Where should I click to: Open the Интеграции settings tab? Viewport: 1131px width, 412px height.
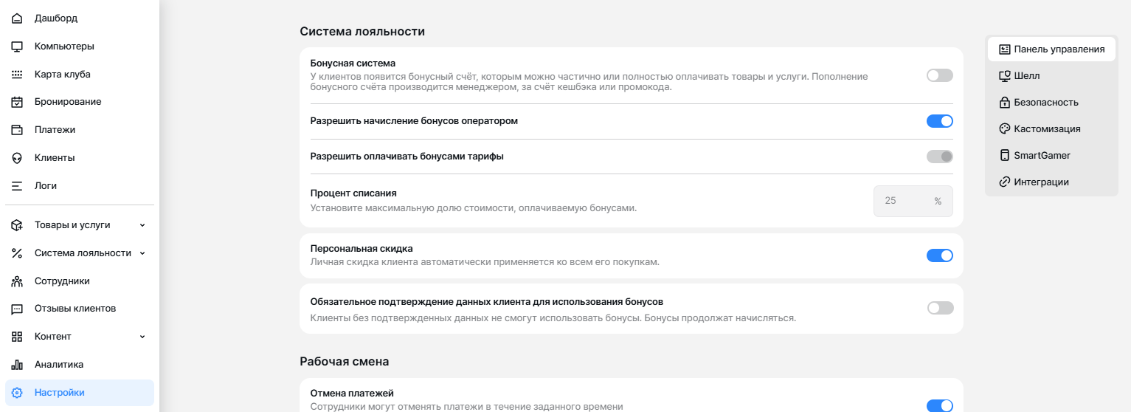(x=1051, y=182)
